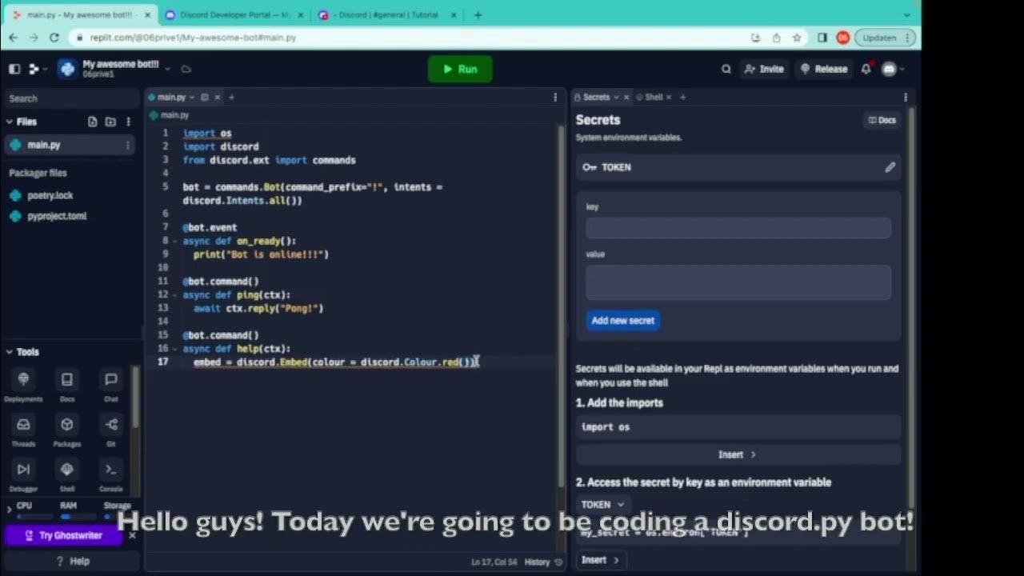Open Files section three-dot menu
The image size is (1024, 576).
pos(128,122)
